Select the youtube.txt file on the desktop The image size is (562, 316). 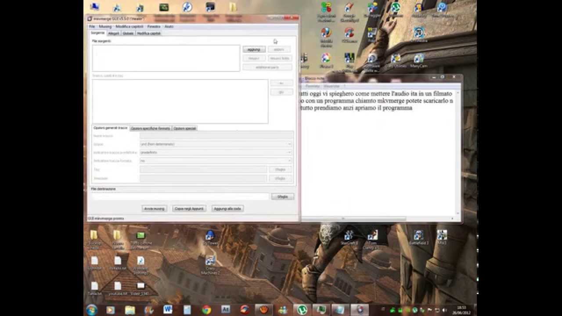[x=118, y=288]
